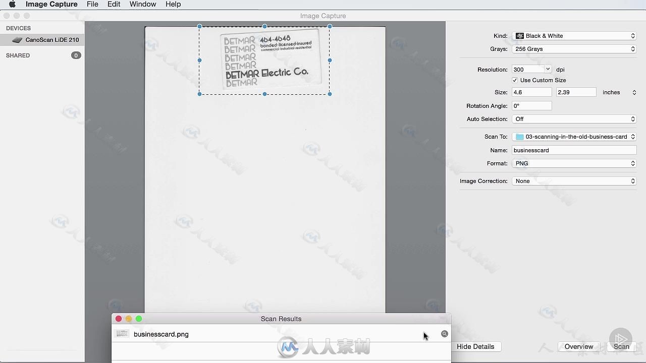This screenshot has height=363, width=646.
Task: Open the File menu
Action: point(92,4)
